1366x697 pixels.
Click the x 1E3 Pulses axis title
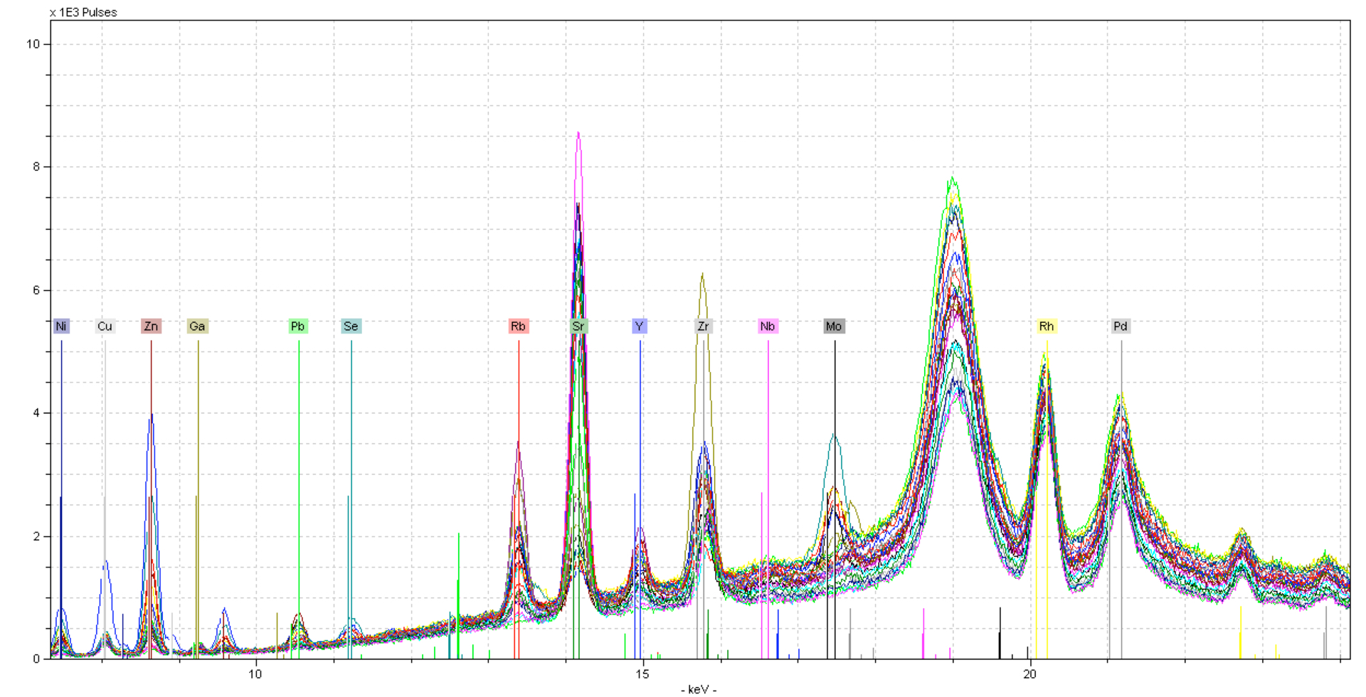pos(83,12)
